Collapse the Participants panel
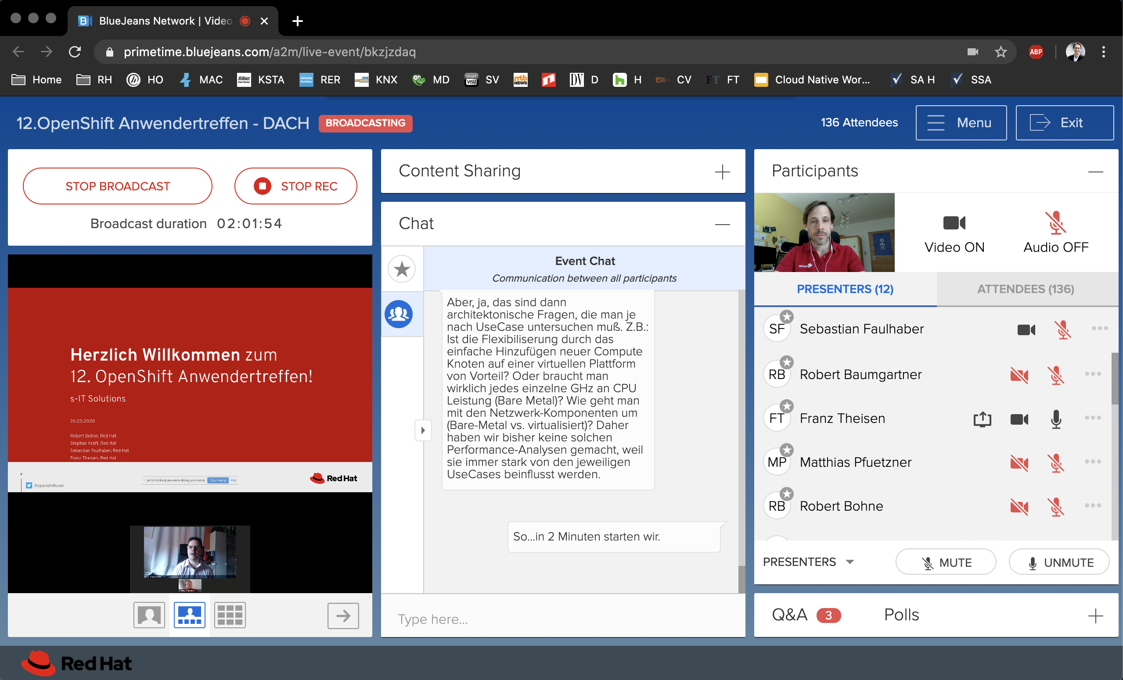The height and width of the screenshot is (680, 1123). tap(1096, 172)
